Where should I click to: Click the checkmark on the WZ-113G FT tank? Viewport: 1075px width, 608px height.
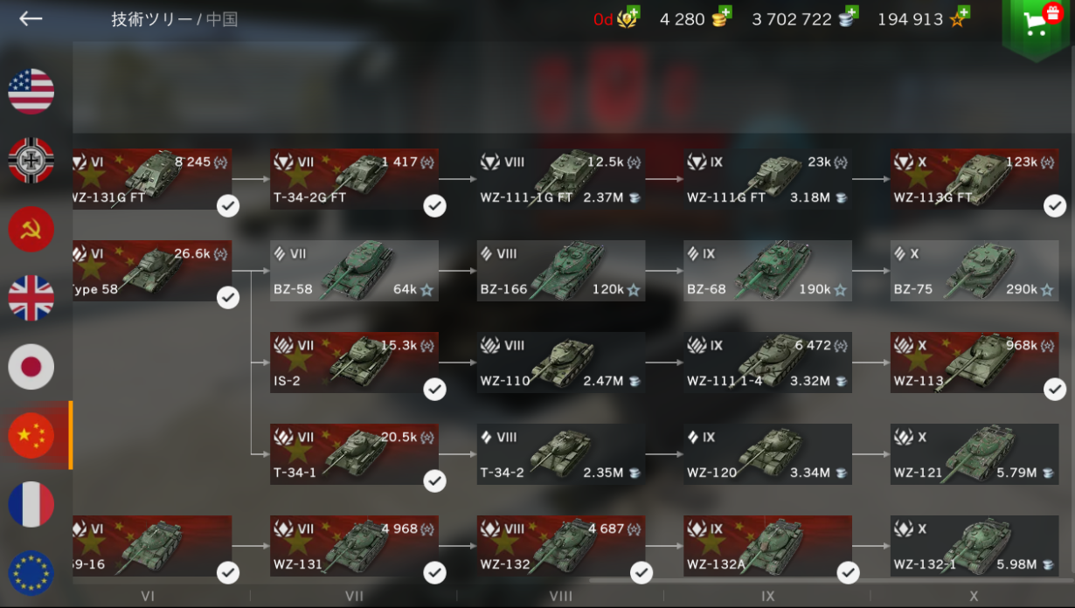tap(1055, 206)
